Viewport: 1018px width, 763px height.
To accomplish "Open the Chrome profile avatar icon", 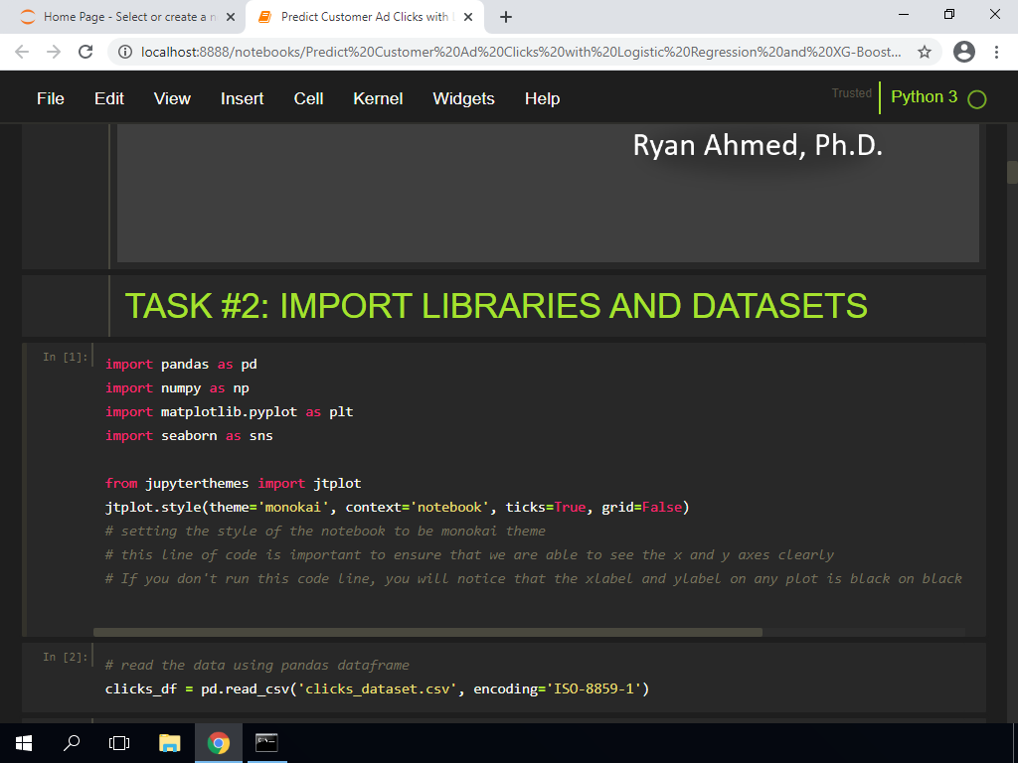I will pyautogui.click(x=963, y=52).
